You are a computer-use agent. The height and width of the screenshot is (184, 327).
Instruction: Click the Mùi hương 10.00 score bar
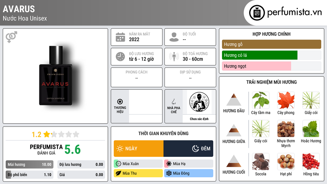(29, 165)
